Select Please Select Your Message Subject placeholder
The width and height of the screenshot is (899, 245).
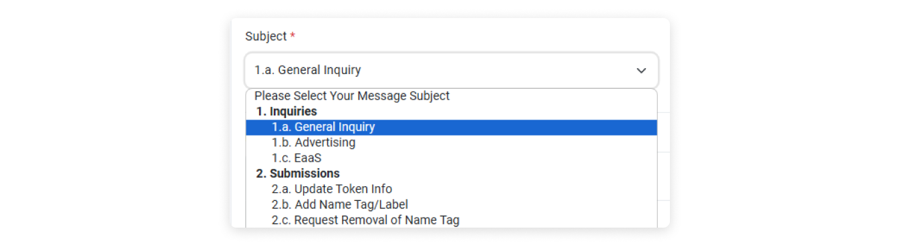(452, 96)
